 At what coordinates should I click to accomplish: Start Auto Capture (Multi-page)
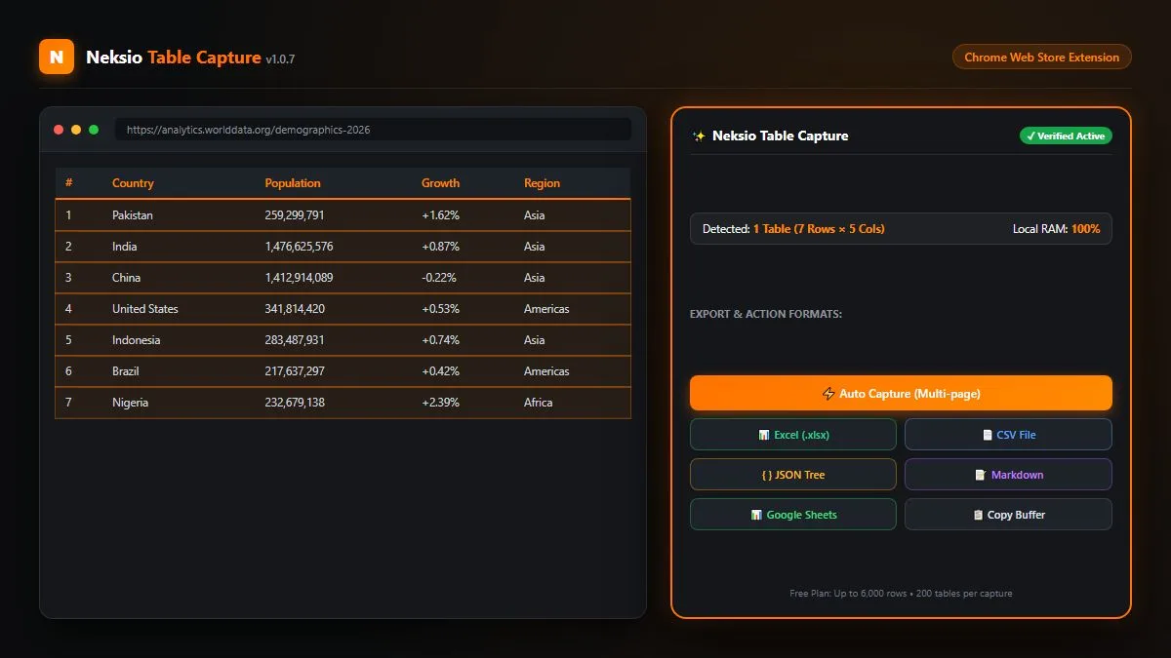point(901,394)
